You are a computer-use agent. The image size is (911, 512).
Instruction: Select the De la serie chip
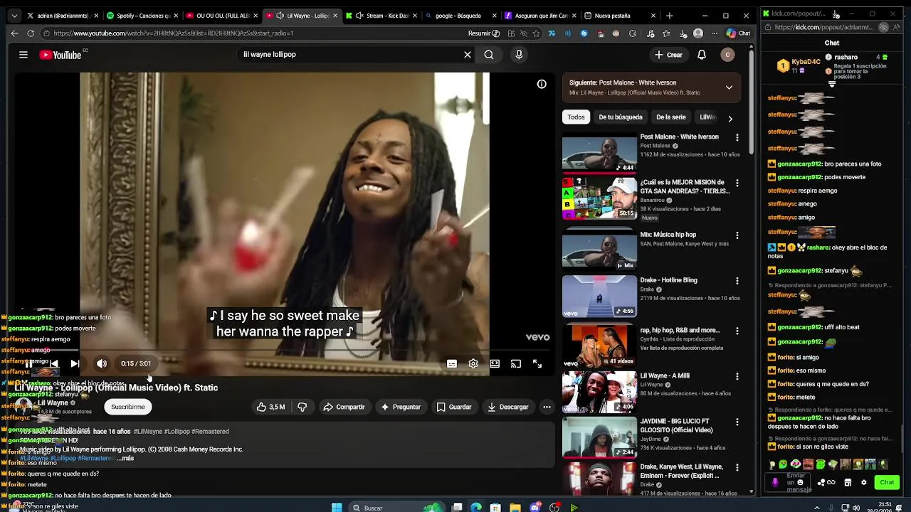pos(671,117)
